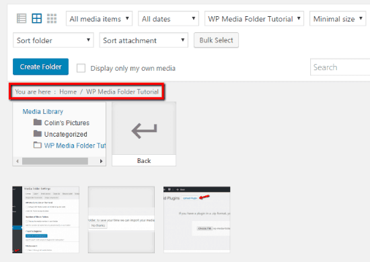370x262 pixels.
Task: Open the Sort attachment dropdown
Action: coord(143,40)
